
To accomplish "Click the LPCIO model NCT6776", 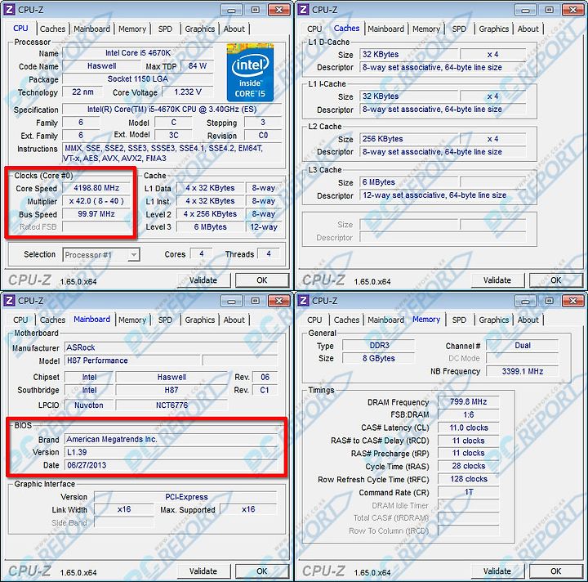I will point(171,405).
